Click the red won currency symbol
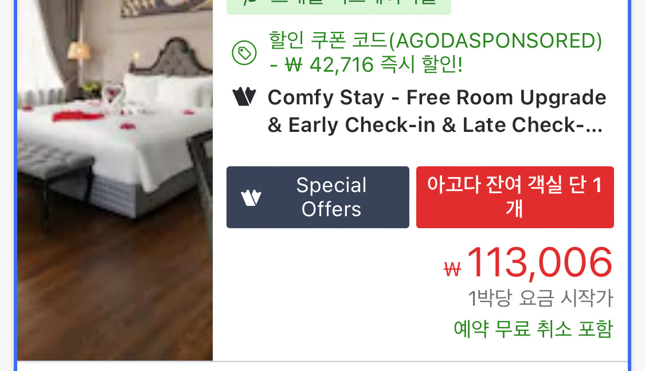The width and height of the screenshot is (645, 371). click(x=452, y=270)
